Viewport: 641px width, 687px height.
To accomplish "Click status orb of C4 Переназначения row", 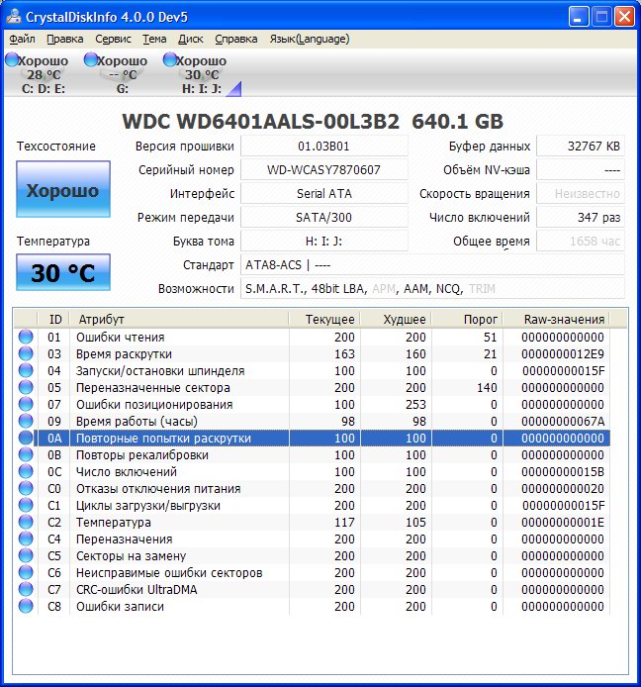I will pos(26,539).
